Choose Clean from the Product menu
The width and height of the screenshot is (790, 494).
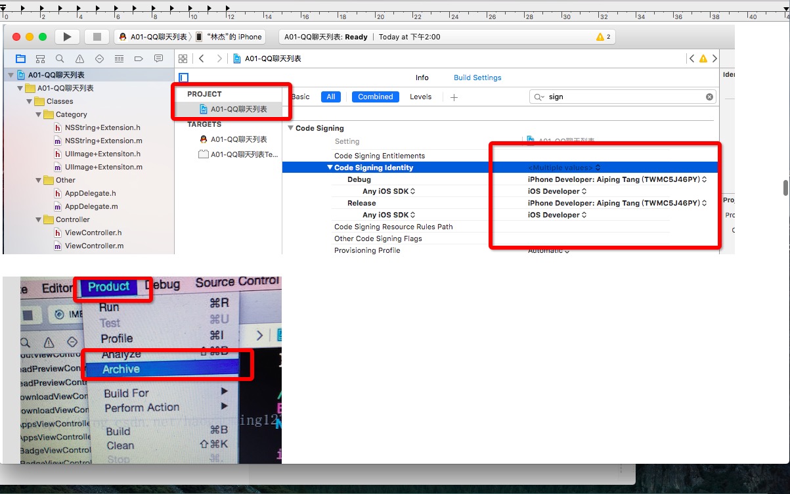tap(120, 445)
